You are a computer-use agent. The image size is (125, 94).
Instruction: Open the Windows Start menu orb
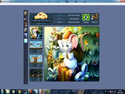click(2, 92)
